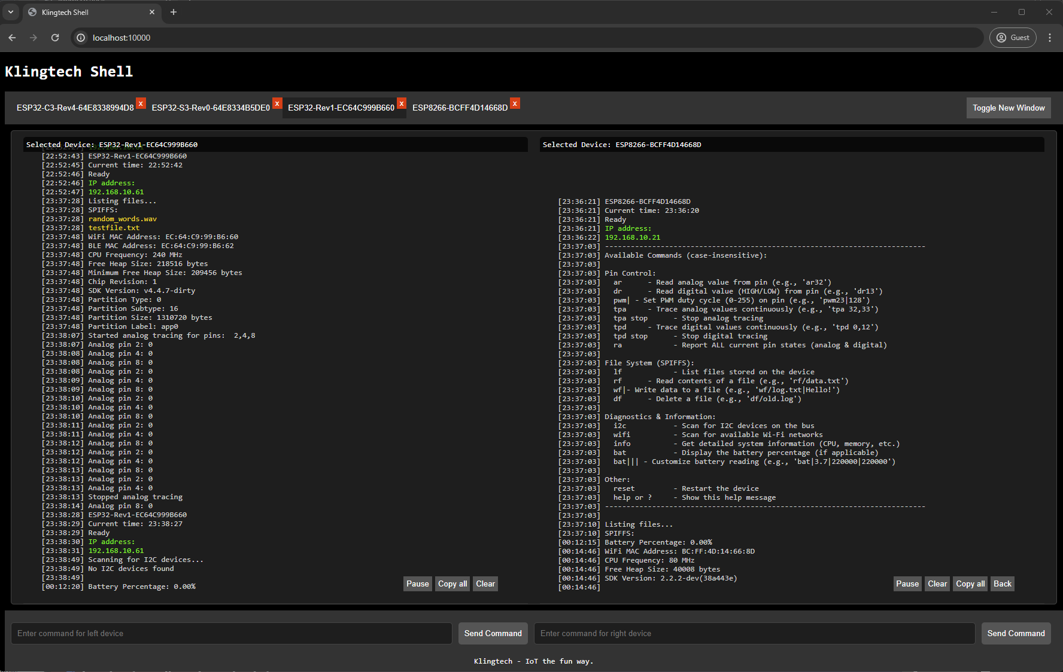Click the CPU Frequency: 240 MHz line
Screen dimensions: 1063x672
pos(135,255)
